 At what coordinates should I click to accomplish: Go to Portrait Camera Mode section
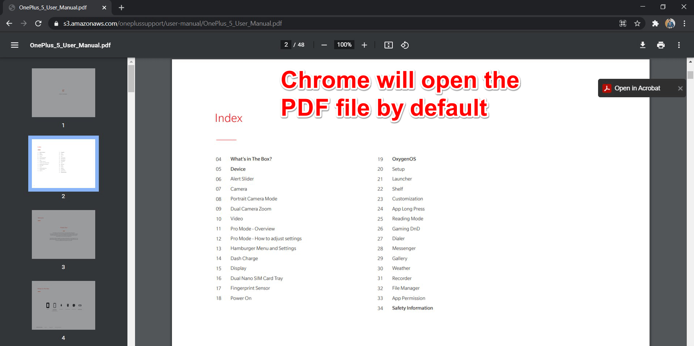pyautogui.click(x=254, y=199)
